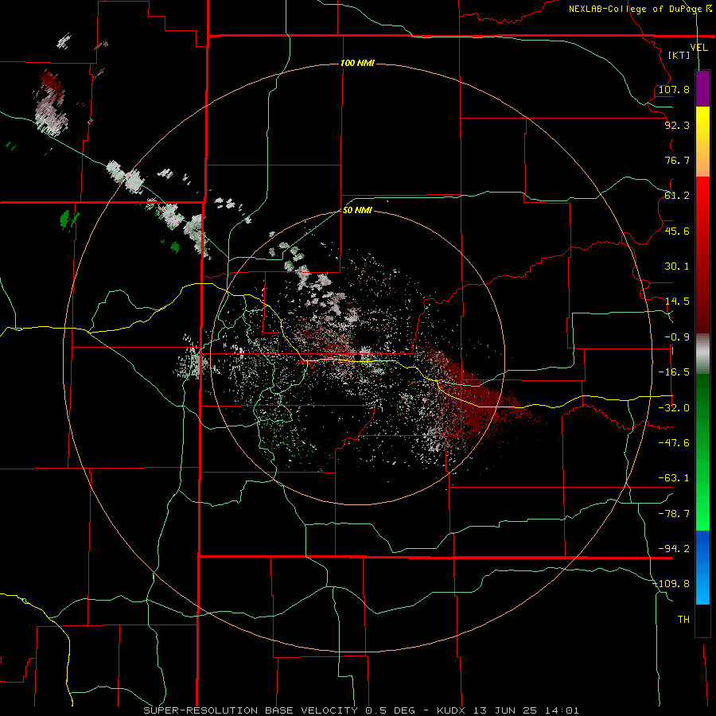Click the 107.8 velocity legend value
Screen dimensions: 716x716
tap(674, 89)
